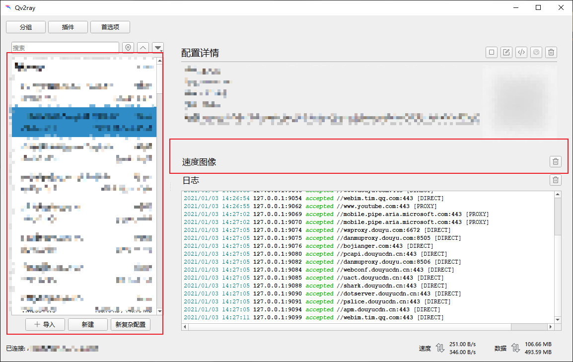Click the wsproxy.douyu.com:6672 log line

click(x=317, y=230)
